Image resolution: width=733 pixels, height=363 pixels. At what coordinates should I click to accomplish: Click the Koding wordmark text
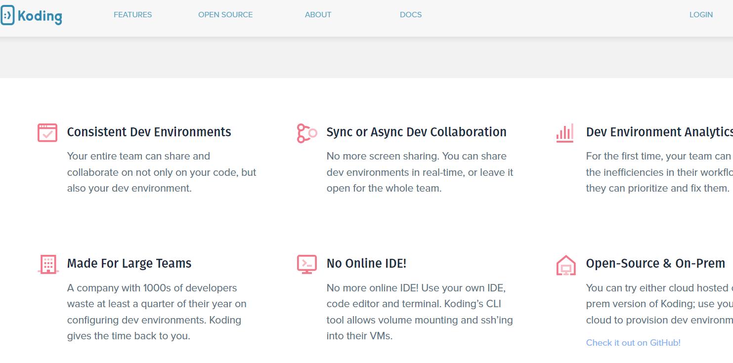tap(40, 16)
